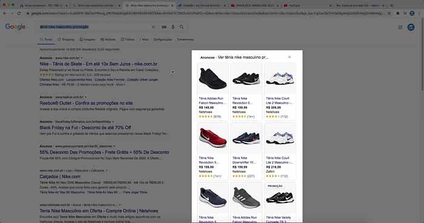Switch to the Notícias results tab
Image resolution: width=424 pixels, height=223 pixels.
(x=108, y=39)
